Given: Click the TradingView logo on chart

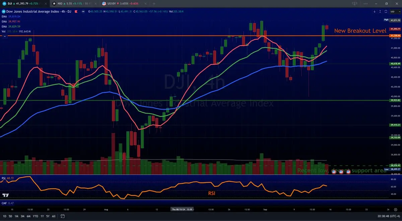Looking at the screenshot, I should 5,195.
